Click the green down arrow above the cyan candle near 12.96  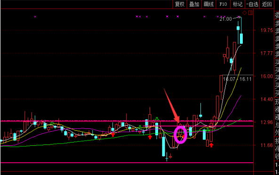click(x=157, y=119)
